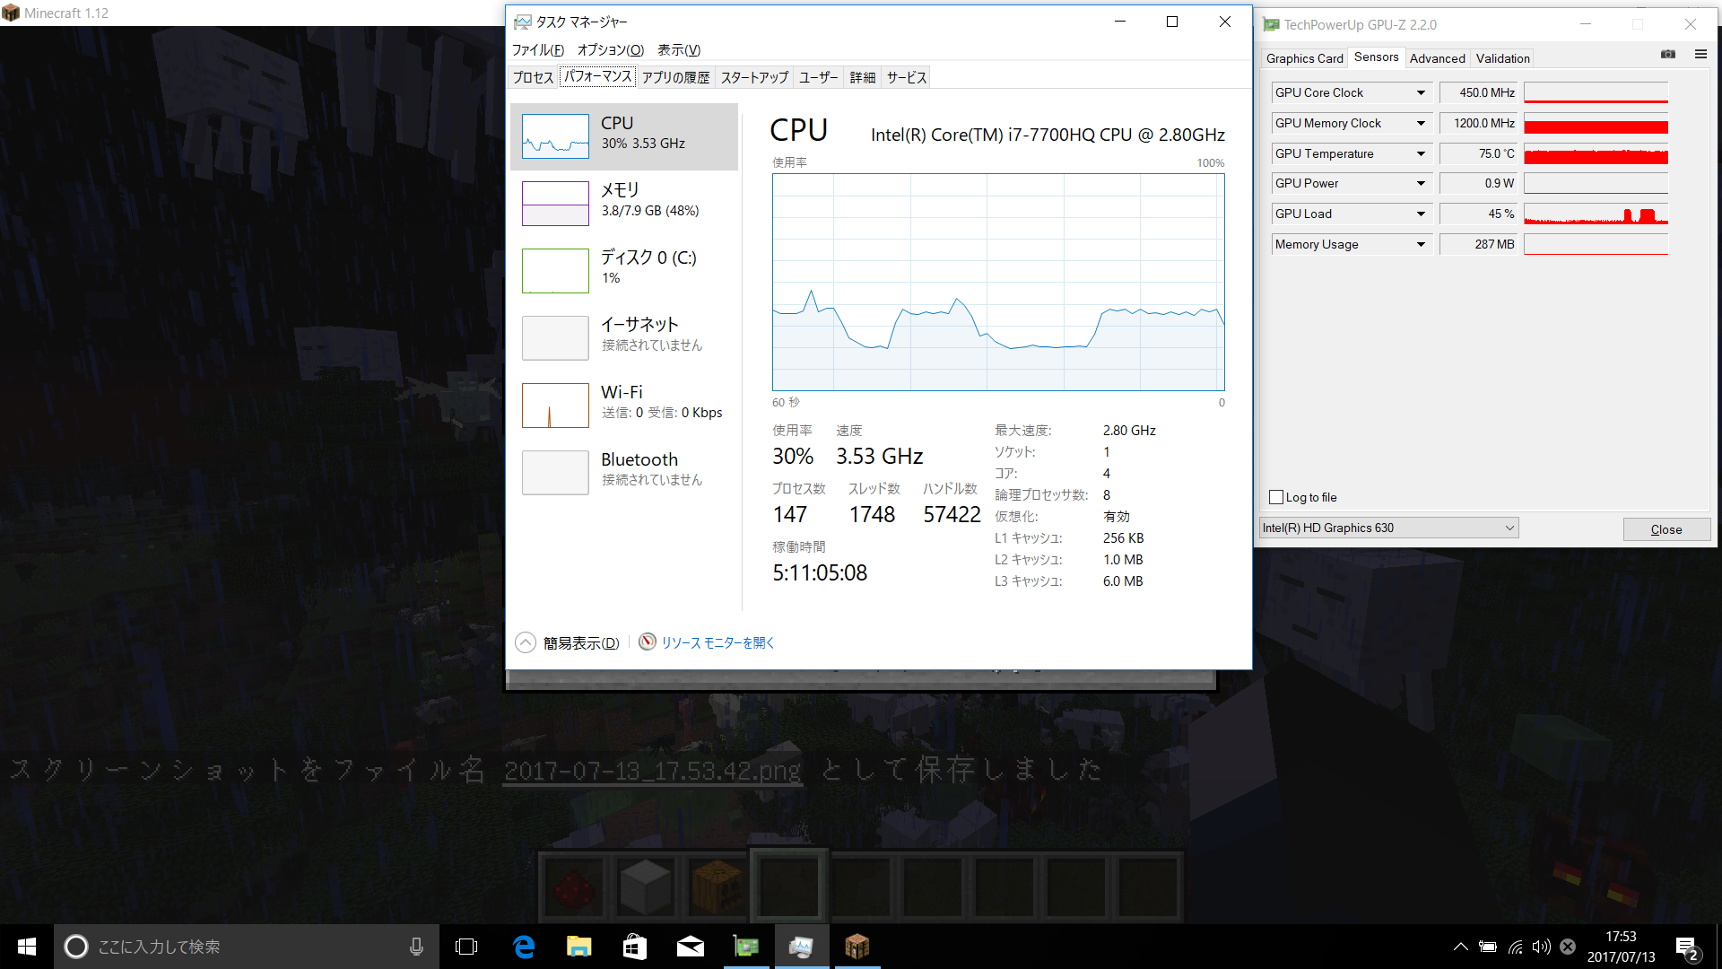Open the GPU-Z hamburger menu icon
Image resolution: width=1722 pixels, height=969 pixels.
(x=1700, y=55)
